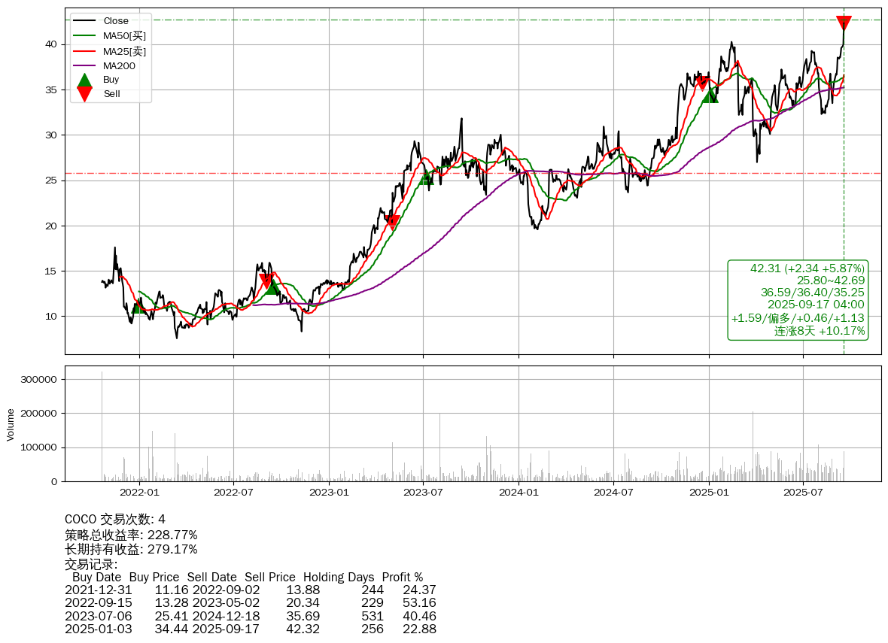Click the green Buy triangle icon in legend
The image size is (888, 643).
(x=85, y=80)
